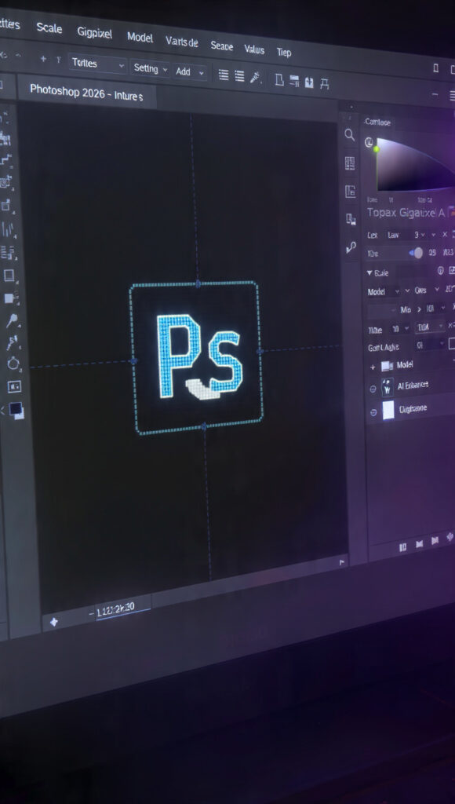Select the white thumbnail of the bottom layer
455x804 pixels.
388,411
